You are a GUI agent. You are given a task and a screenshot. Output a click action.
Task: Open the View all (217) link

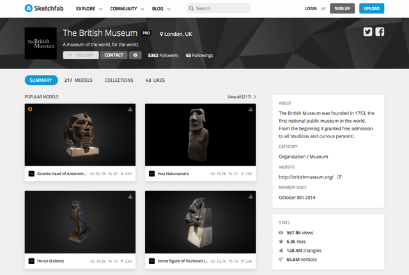[x=239, y=97]
